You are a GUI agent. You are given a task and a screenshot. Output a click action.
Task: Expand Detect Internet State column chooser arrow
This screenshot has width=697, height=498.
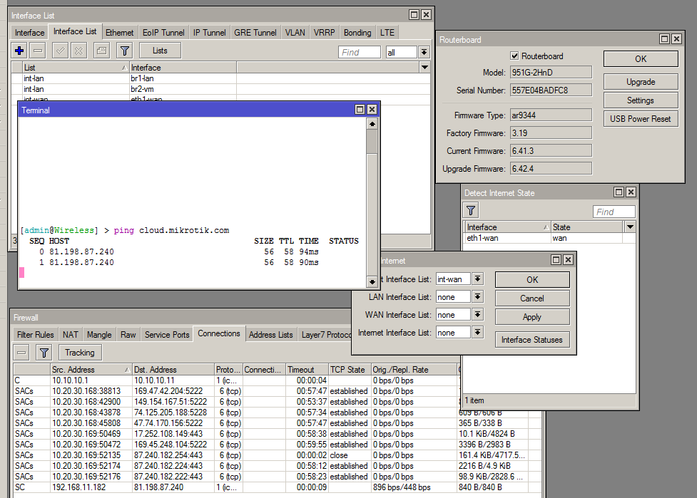click(630, 227)
